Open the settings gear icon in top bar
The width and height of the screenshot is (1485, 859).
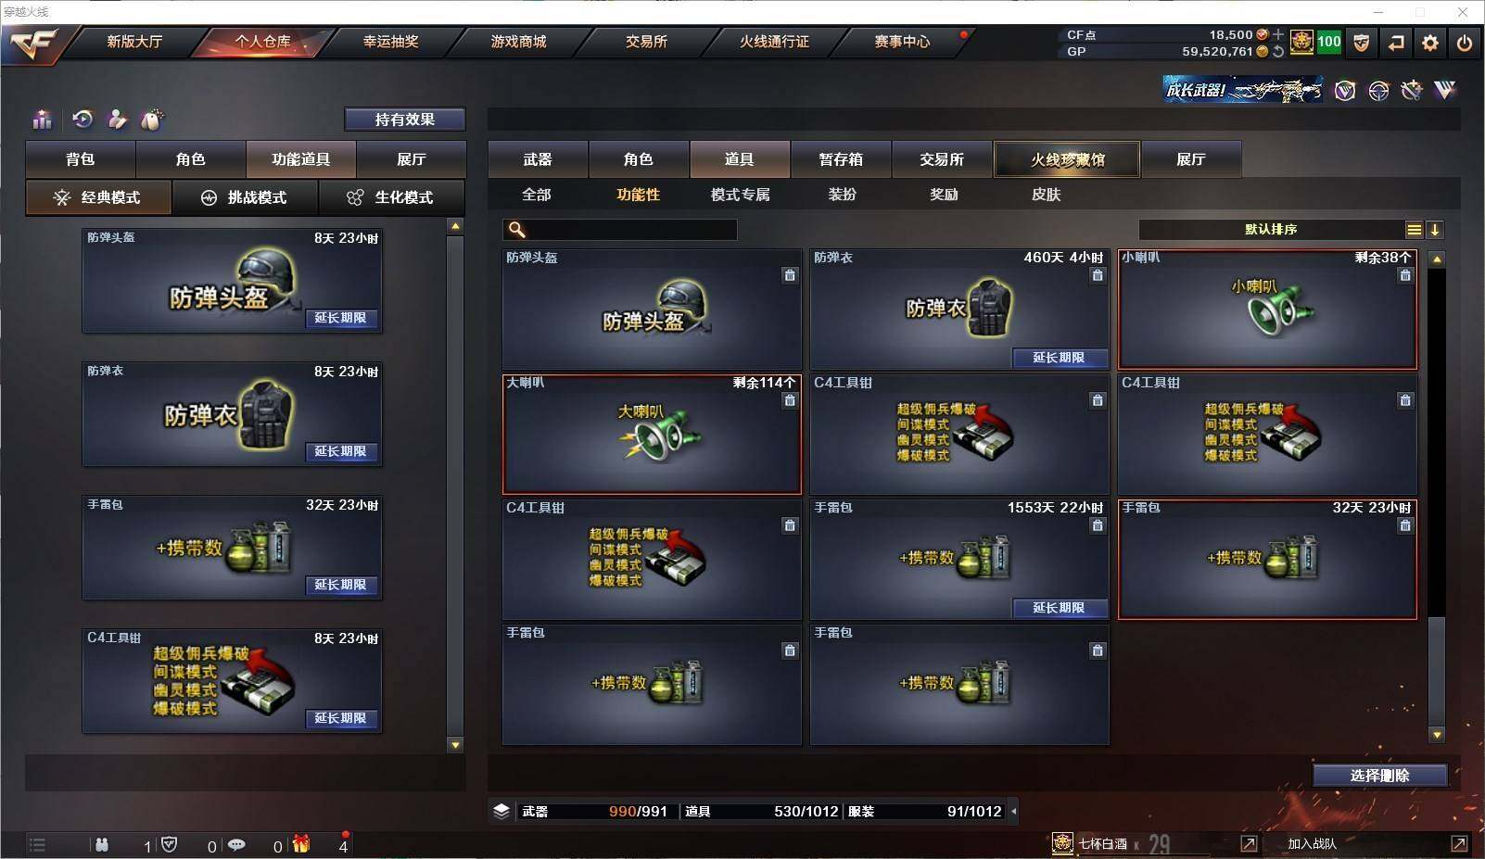coord(1430,43)
